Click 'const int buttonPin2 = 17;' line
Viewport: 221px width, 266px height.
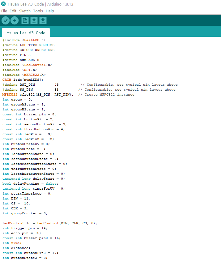pyautogui.click(x=31, y=253)
